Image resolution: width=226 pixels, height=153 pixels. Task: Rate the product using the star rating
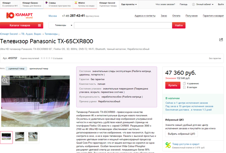coord(47,58)
